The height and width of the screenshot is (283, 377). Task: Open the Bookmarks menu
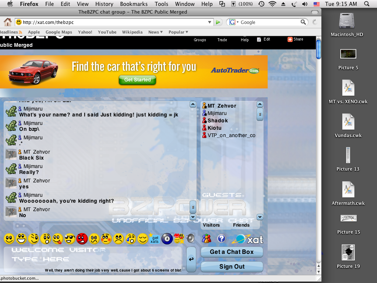tap(134, 4)
